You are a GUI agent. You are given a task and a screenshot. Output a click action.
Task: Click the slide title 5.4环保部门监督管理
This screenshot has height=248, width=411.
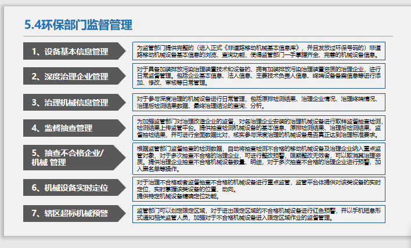coord(78,25)
